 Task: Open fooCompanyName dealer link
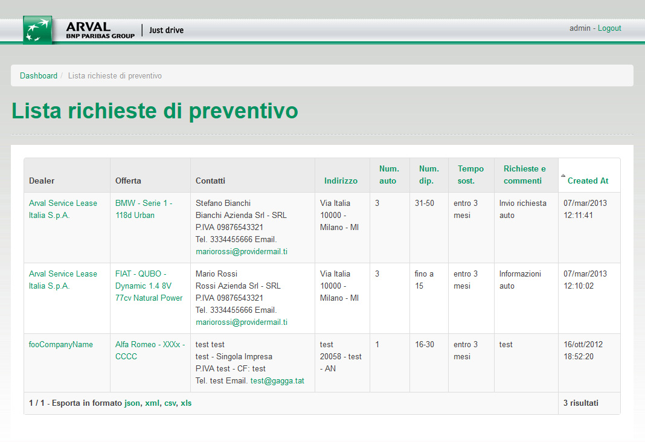tap(61, 344)
